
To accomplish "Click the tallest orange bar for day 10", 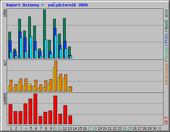I will click(56, 76).
